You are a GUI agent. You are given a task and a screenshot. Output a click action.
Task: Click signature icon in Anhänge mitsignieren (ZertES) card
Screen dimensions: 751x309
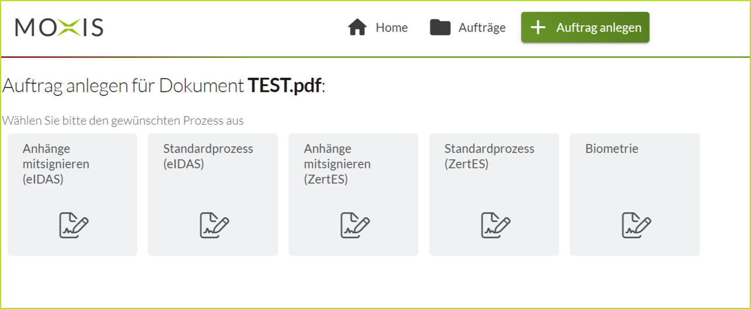(355, 225)
